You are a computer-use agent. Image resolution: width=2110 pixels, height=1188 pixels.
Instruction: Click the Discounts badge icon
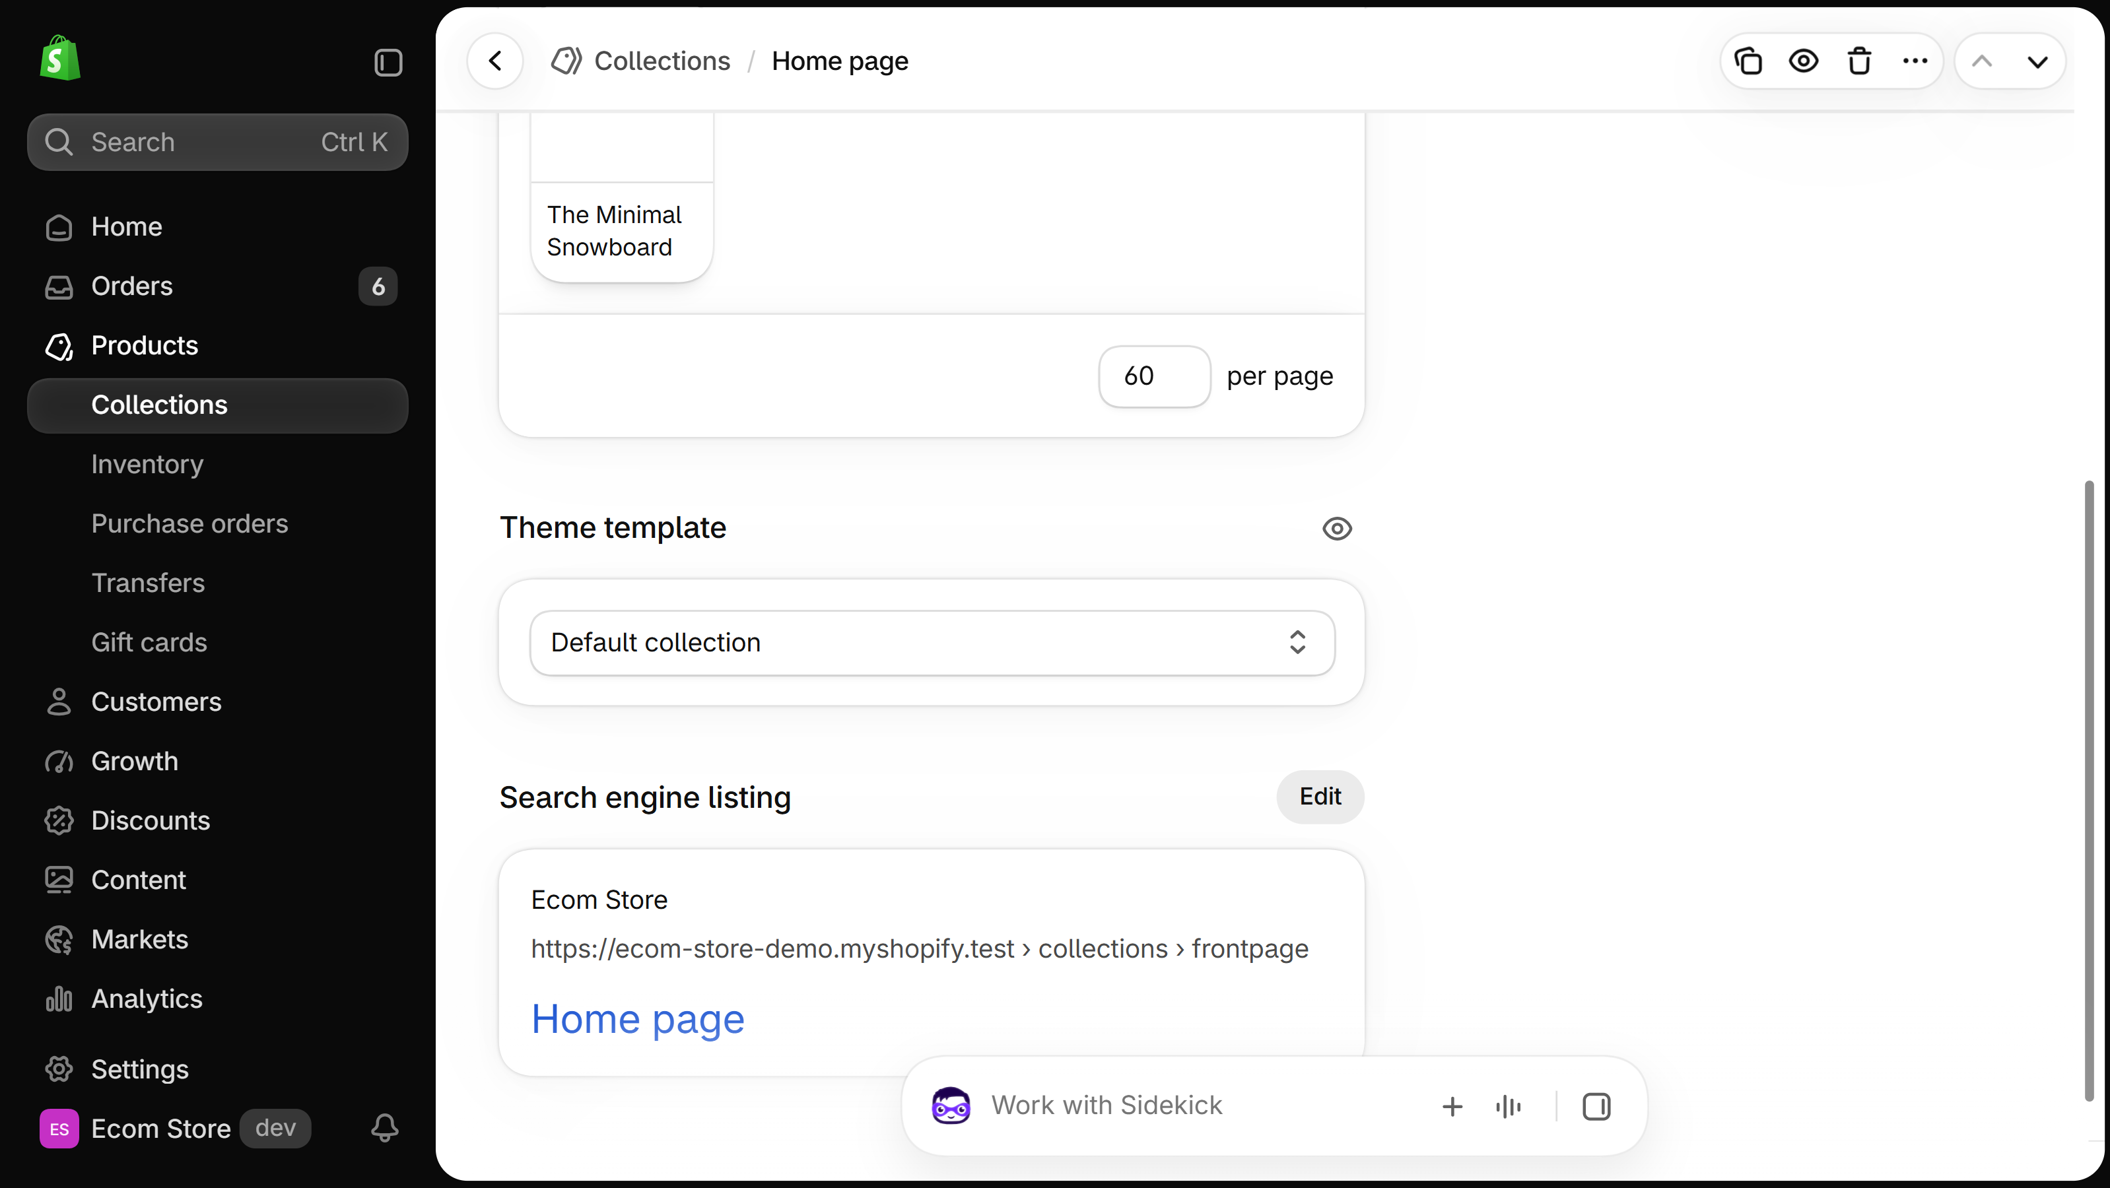coord(59,821)
